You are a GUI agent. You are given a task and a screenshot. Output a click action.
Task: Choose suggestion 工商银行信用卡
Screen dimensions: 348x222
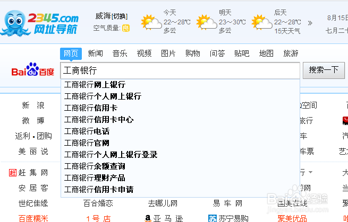point(180,108)
